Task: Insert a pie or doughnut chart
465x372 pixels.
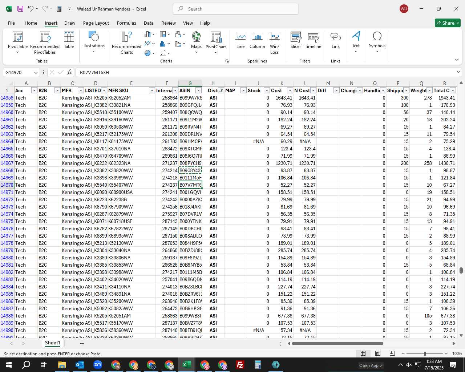Action: click(149, 53)
